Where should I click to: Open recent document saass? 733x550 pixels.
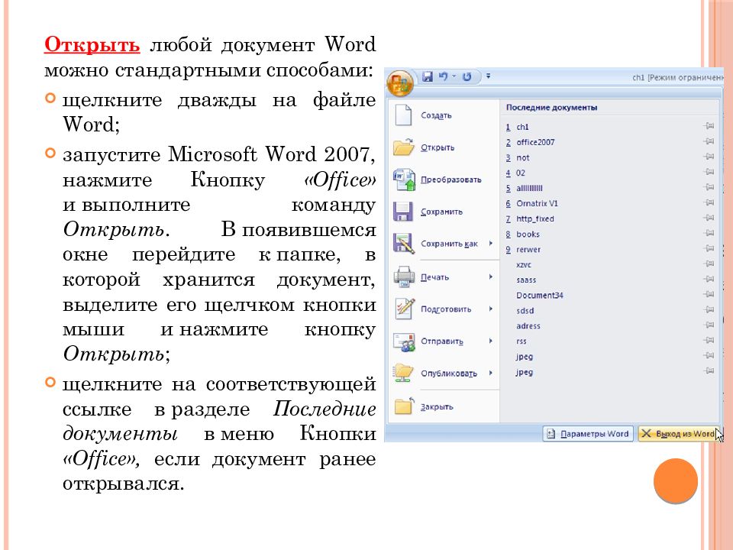pyautogui.click(x=526, y=280)
